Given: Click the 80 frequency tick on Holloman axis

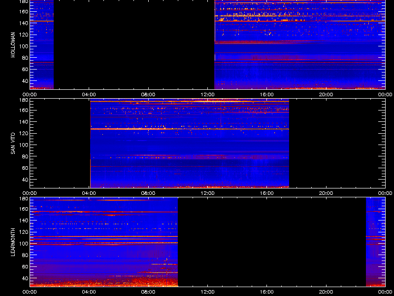Looking at the screenshot, I should point(26,58).
